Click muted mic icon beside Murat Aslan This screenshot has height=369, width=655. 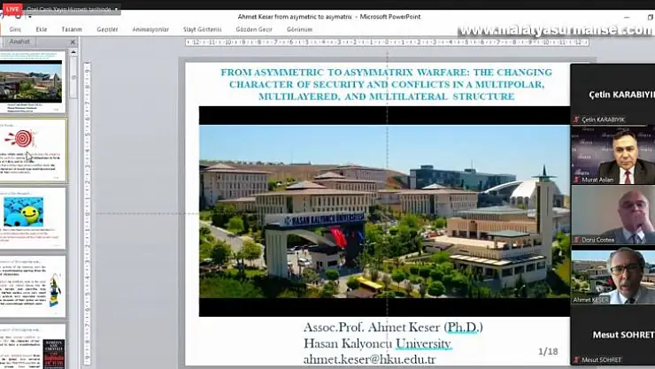coord(577,180)
